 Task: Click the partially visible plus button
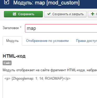click(x=93, y=14)
